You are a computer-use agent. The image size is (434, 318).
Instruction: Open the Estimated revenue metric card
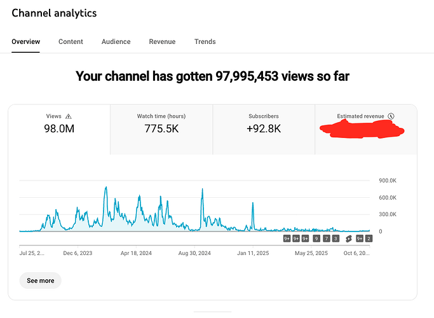[365, 129]
